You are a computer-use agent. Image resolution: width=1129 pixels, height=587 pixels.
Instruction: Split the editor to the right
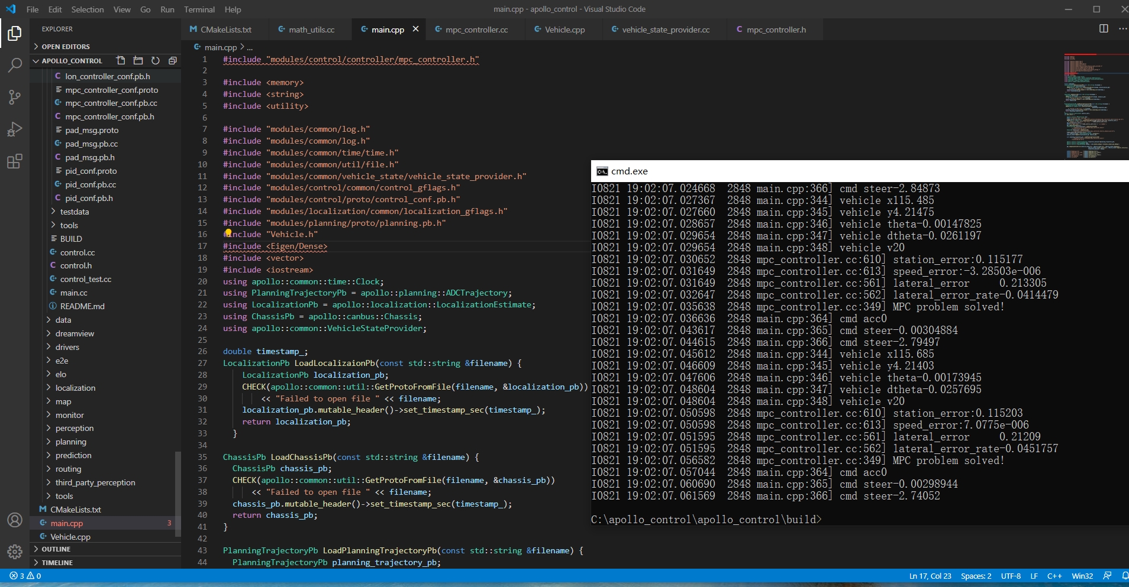tap(1104, 29)
